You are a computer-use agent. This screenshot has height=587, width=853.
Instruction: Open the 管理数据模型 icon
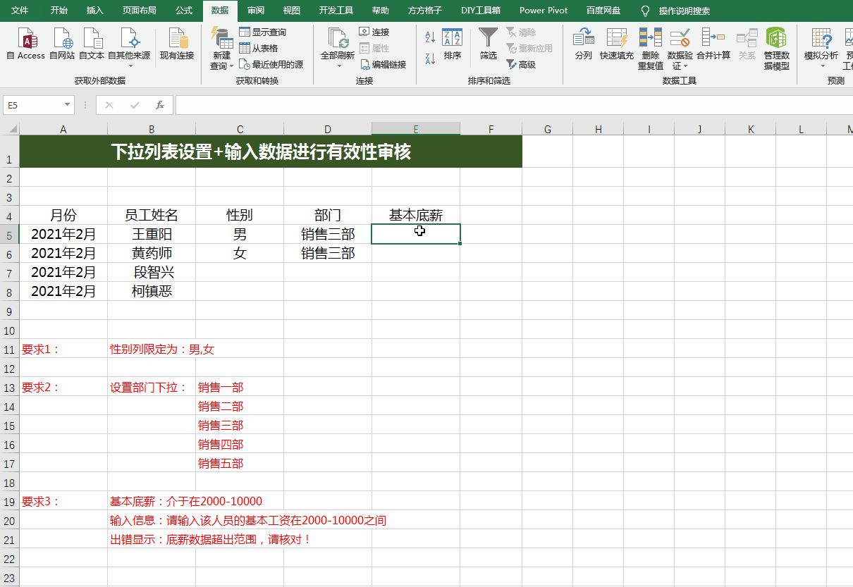pos(776,38)
